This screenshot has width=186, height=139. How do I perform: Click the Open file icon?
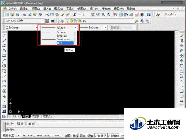(x=12, y=14)
